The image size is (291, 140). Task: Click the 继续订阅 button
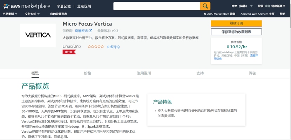pos(236,23)
